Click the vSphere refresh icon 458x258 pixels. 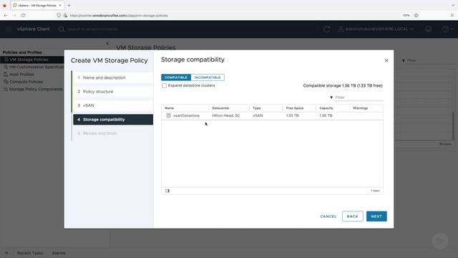point(326,29)
